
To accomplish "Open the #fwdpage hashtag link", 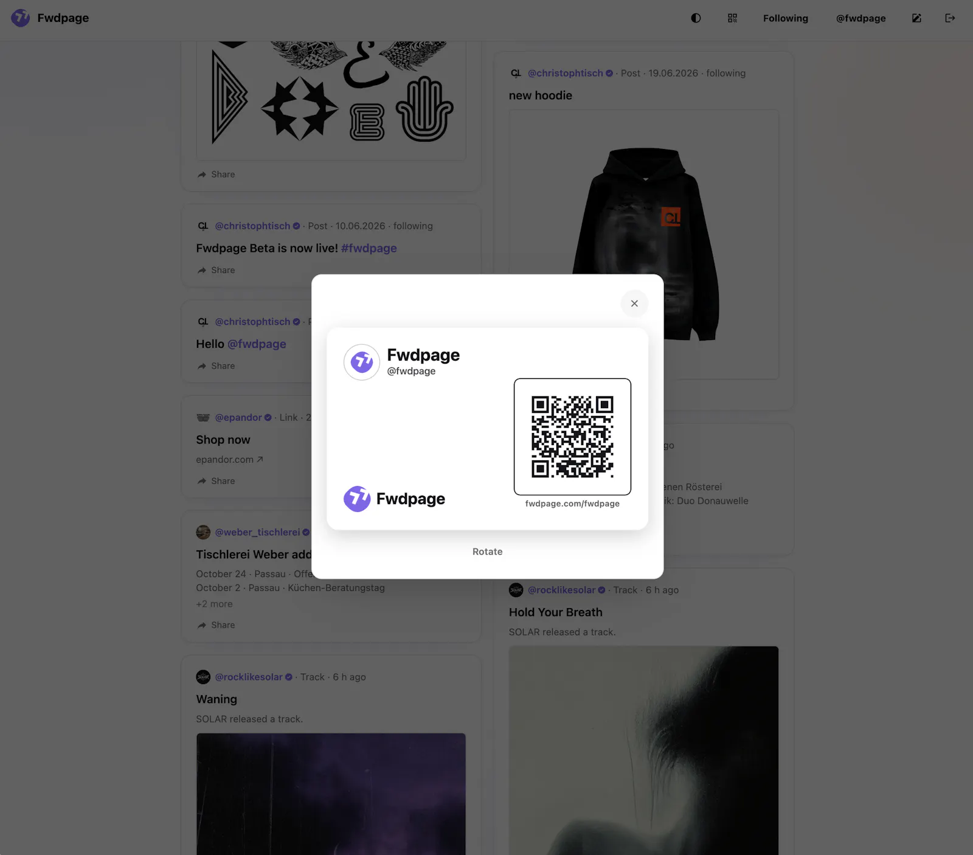I will click(x=369, y=248).
